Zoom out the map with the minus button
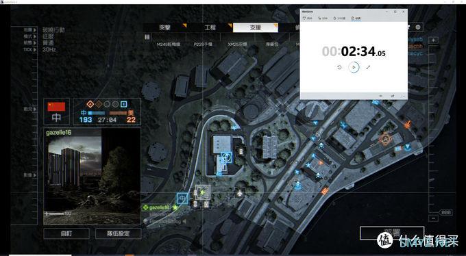Screen dimensions: 466x256 click(x=434, y=218)
